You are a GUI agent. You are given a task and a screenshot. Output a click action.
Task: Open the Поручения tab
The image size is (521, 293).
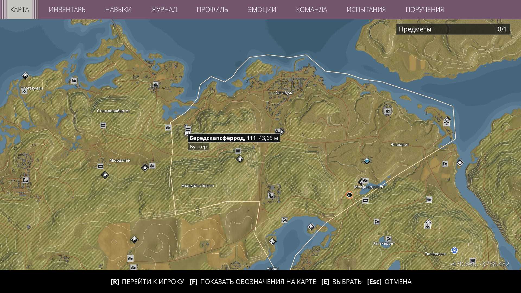pos(424,9)
